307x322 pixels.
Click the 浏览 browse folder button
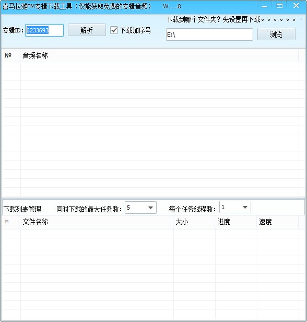point(276,34)
